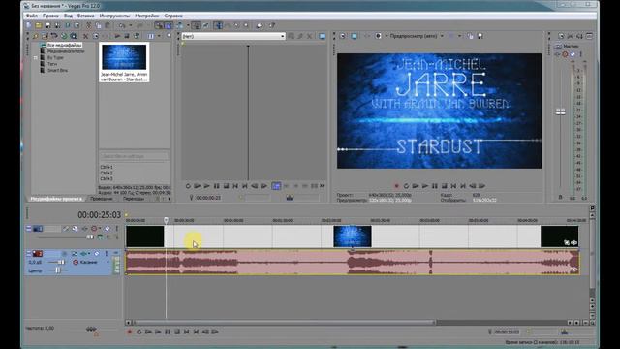Click the Save project icon
The height and width of the screenshot is (349, 620).
coord(48,25)
